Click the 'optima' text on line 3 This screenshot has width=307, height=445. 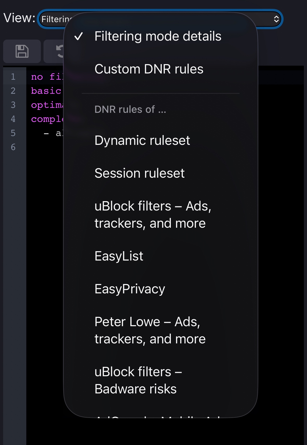point(47,105)
